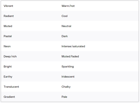The image size is (140, 103).
Task: Select the Pale table cell
Action: (64, 97)
